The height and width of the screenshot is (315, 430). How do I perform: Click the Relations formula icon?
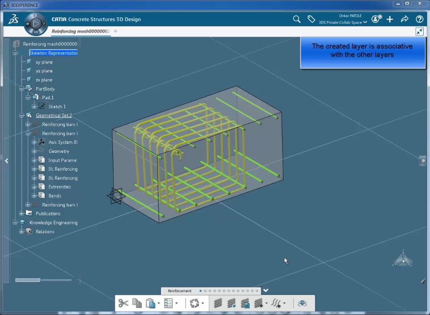[x=29, y=231]
